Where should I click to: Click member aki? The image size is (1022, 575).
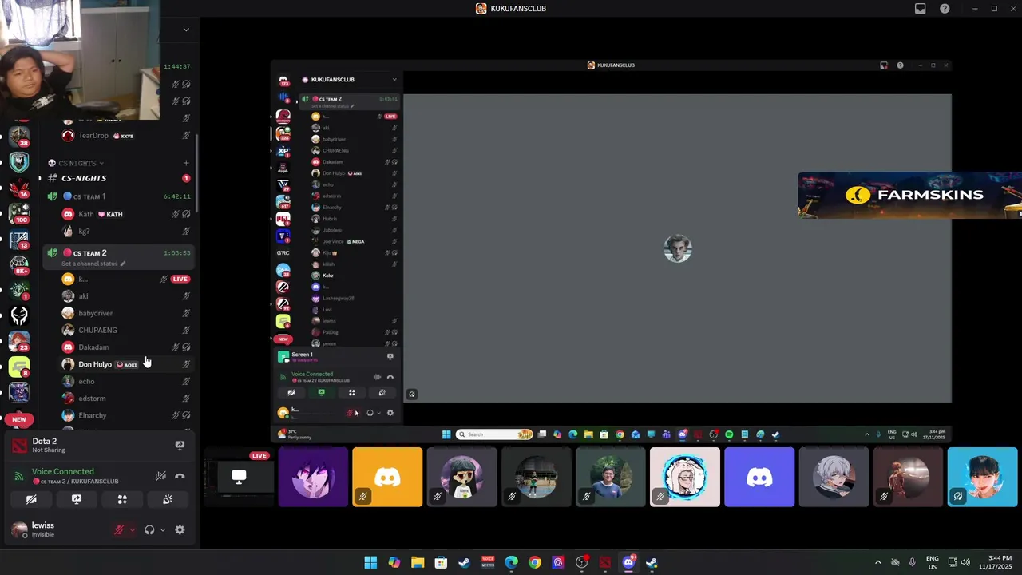pyautogui.click(x=126, y=296)
